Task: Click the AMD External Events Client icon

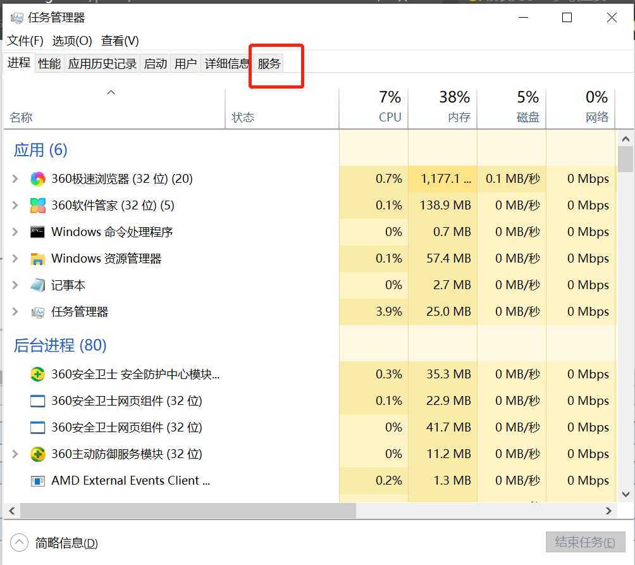Action: [38, 481]
